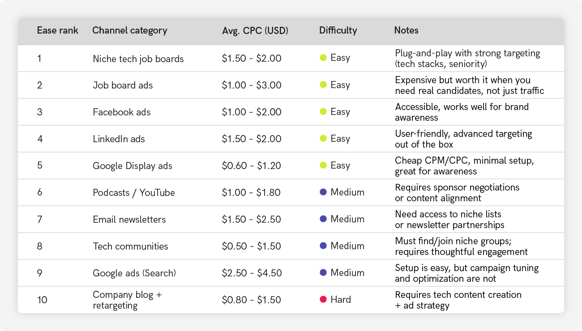
Task: Click the '$1.00 - $1.80' CPC value
Action: point(251,192)
